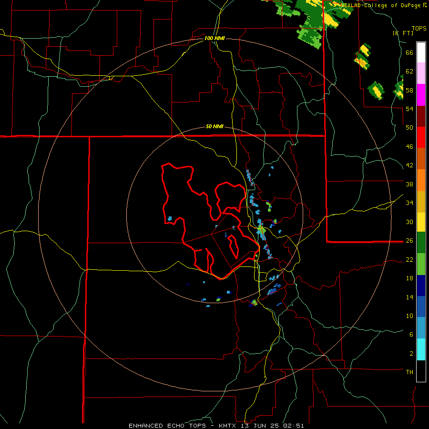Image resolution: width=429 pixels, height=429 pixels.
Task: Click the '100 NMI' range ring label
Action: point(214,38)
